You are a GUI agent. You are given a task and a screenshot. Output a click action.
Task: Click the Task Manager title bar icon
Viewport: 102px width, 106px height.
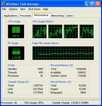(3, 4)
